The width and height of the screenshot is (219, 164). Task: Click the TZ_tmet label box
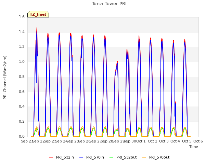38,14
